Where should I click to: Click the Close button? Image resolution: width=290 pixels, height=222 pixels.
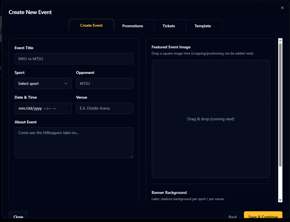click(18, 216)
